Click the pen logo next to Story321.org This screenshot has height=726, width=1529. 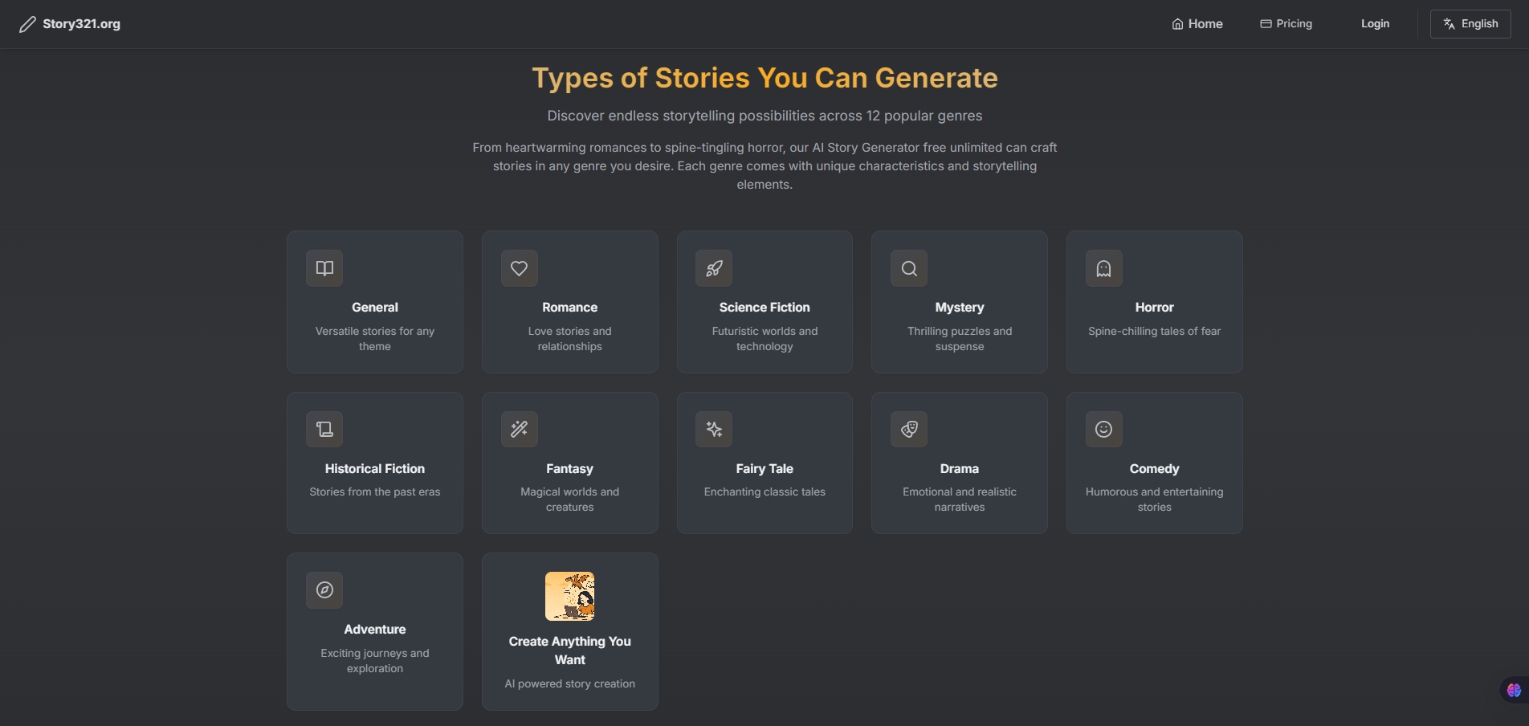pos(27,23)
